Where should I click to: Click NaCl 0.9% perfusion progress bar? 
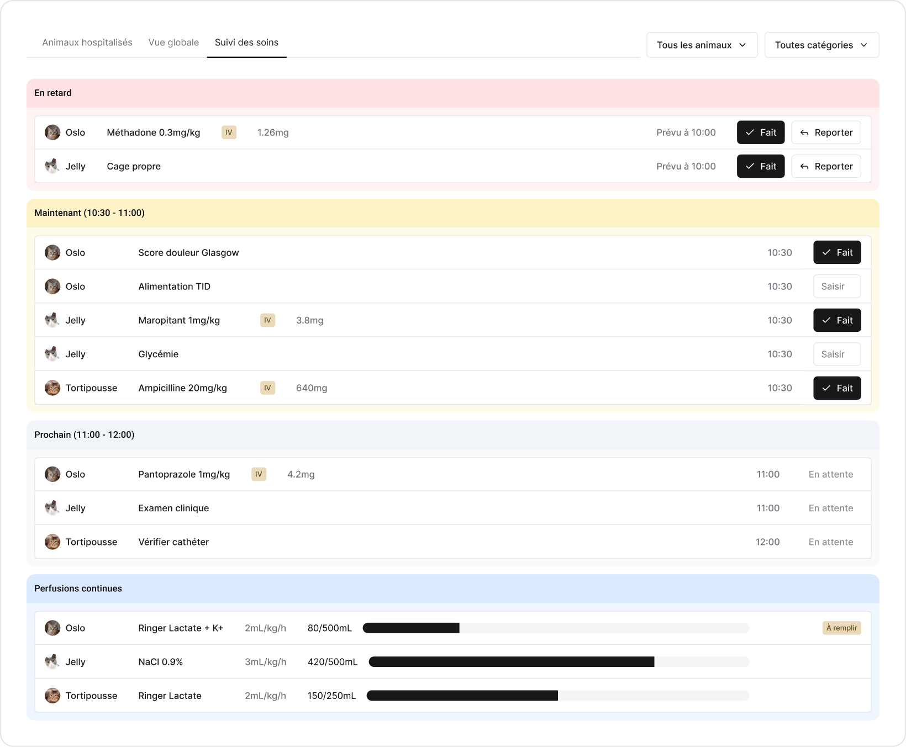coord(559,662)
